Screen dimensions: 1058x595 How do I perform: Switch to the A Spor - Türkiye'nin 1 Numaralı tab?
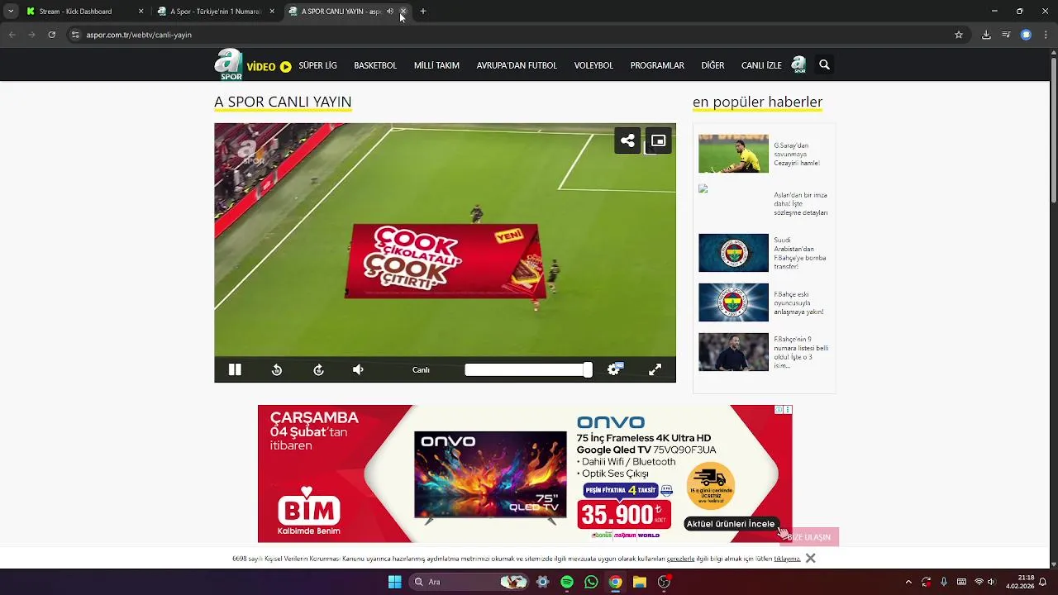[x=215, y=12]
